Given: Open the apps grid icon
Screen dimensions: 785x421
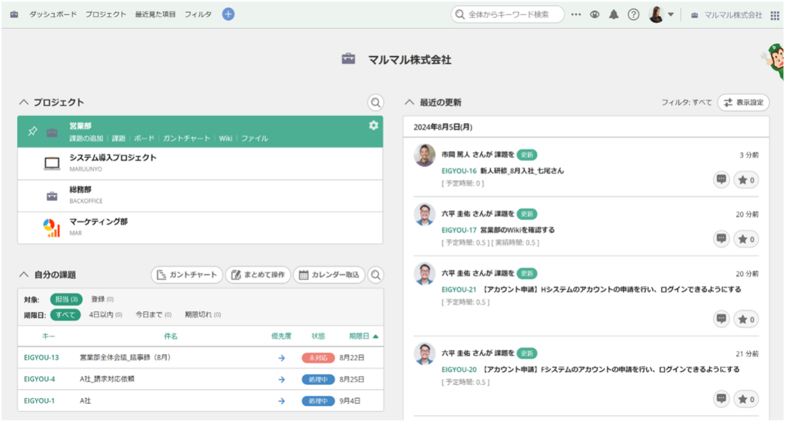Looking at the screenshot, I should tap(775, 14).
